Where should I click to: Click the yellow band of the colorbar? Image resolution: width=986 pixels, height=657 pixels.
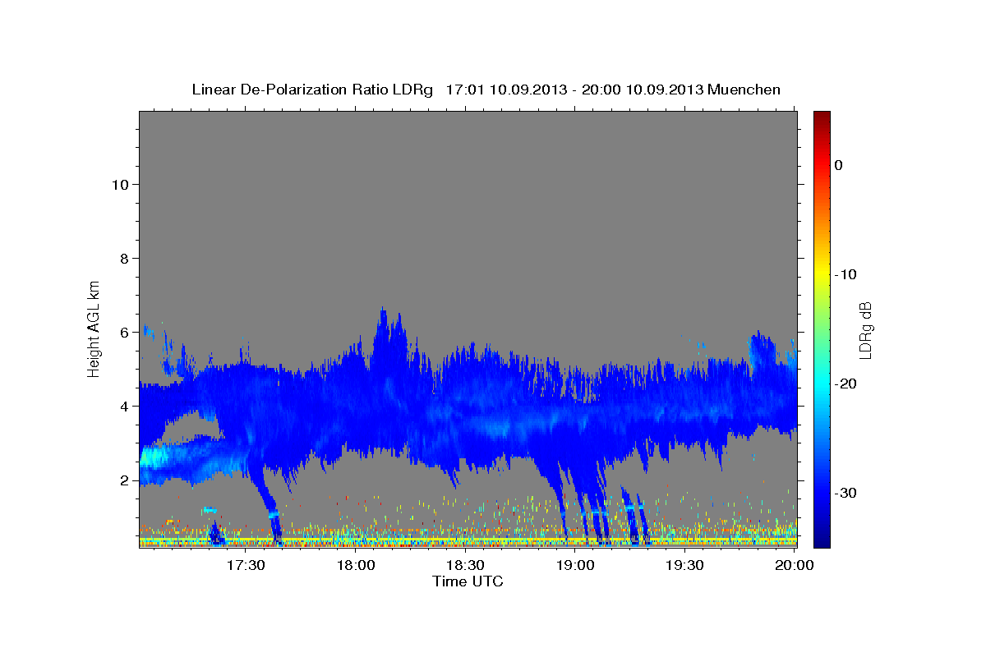[x=822, y=273]
